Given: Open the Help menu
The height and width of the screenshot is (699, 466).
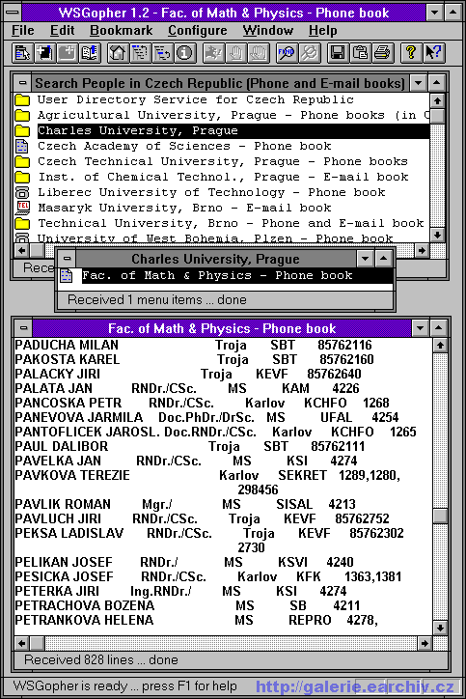Looking at the screenshot, I should coord(323,30).
